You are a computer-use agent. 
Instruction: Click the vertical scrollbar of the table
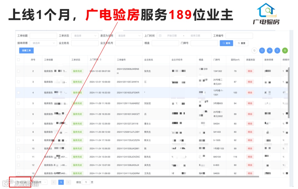pos(289,93)
